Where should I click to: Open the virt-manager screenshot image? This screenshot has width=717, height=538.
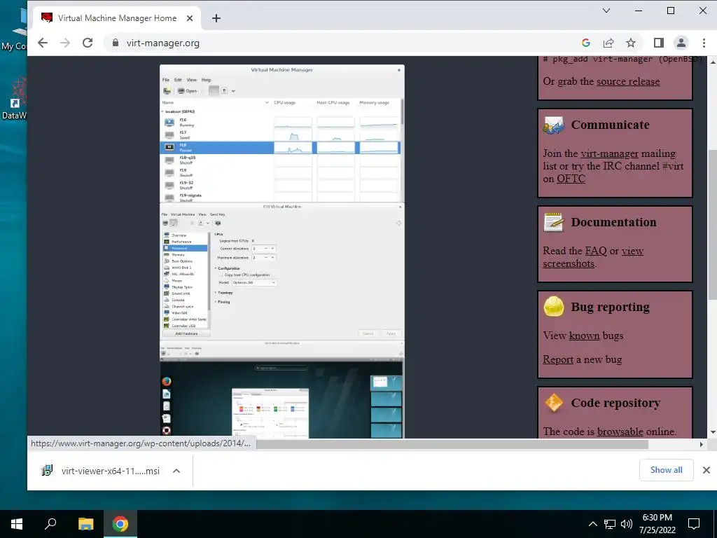[282, 251]
